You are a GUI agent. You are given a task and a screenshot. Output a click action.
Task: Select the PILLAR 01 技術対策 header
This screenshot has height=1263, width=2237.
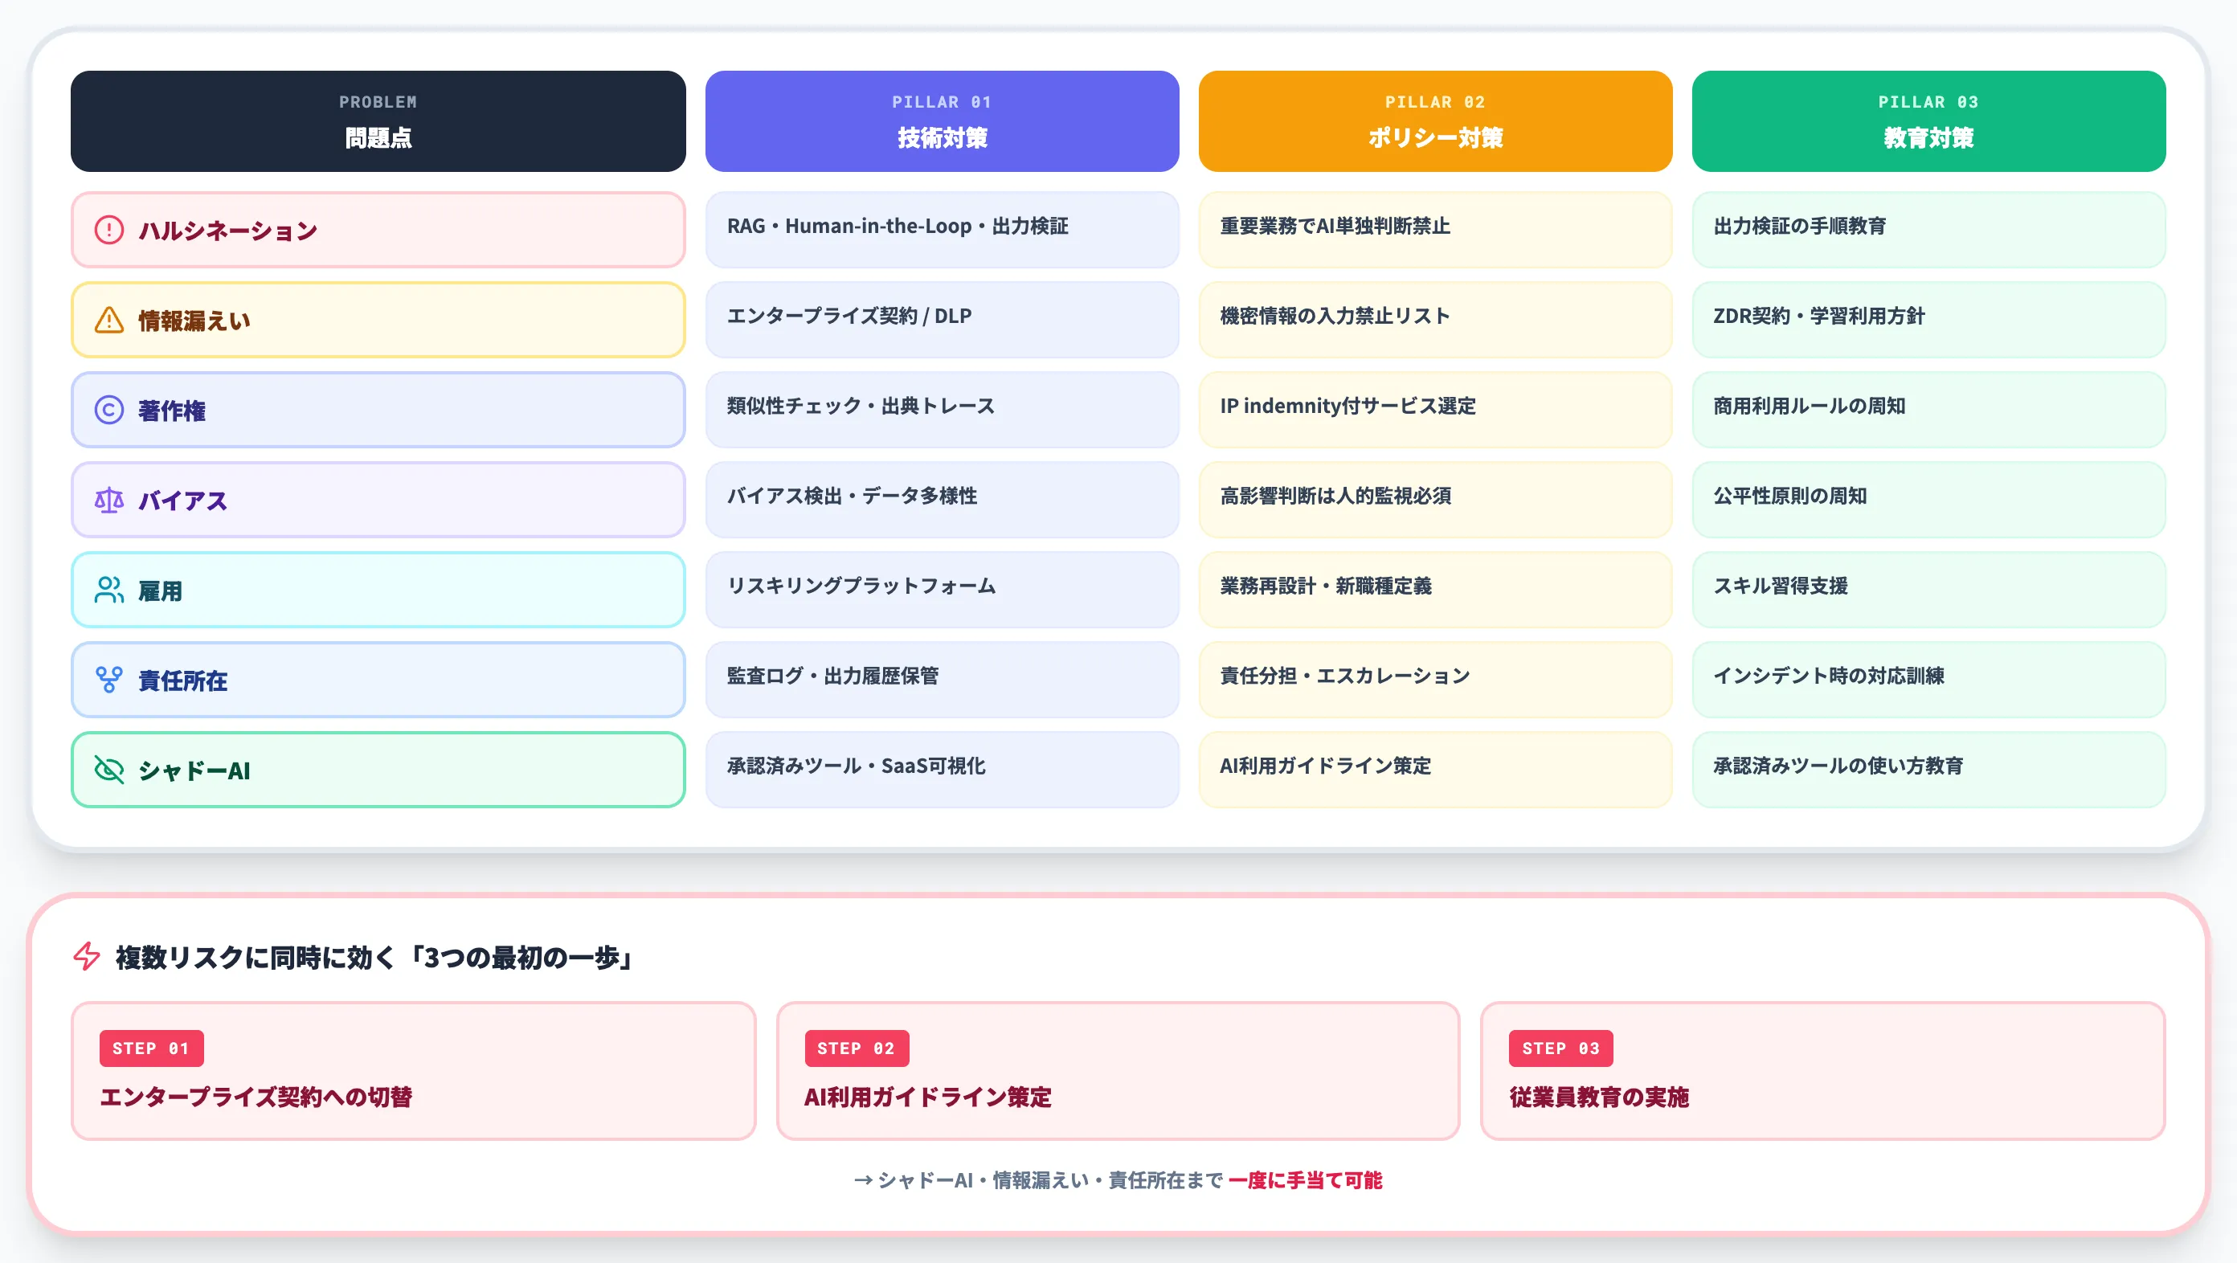pos(943,121)
